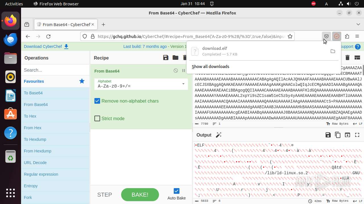Click the BAKE! button

coord(140,195)
